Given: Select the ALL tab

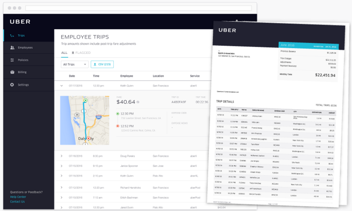Looking at the screenshot, I should pyautogui.click(x=64, y=53).
